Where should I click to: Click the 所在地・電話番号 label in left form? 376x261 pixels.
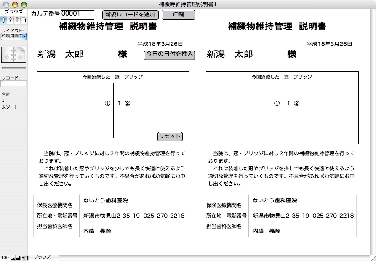57,216
